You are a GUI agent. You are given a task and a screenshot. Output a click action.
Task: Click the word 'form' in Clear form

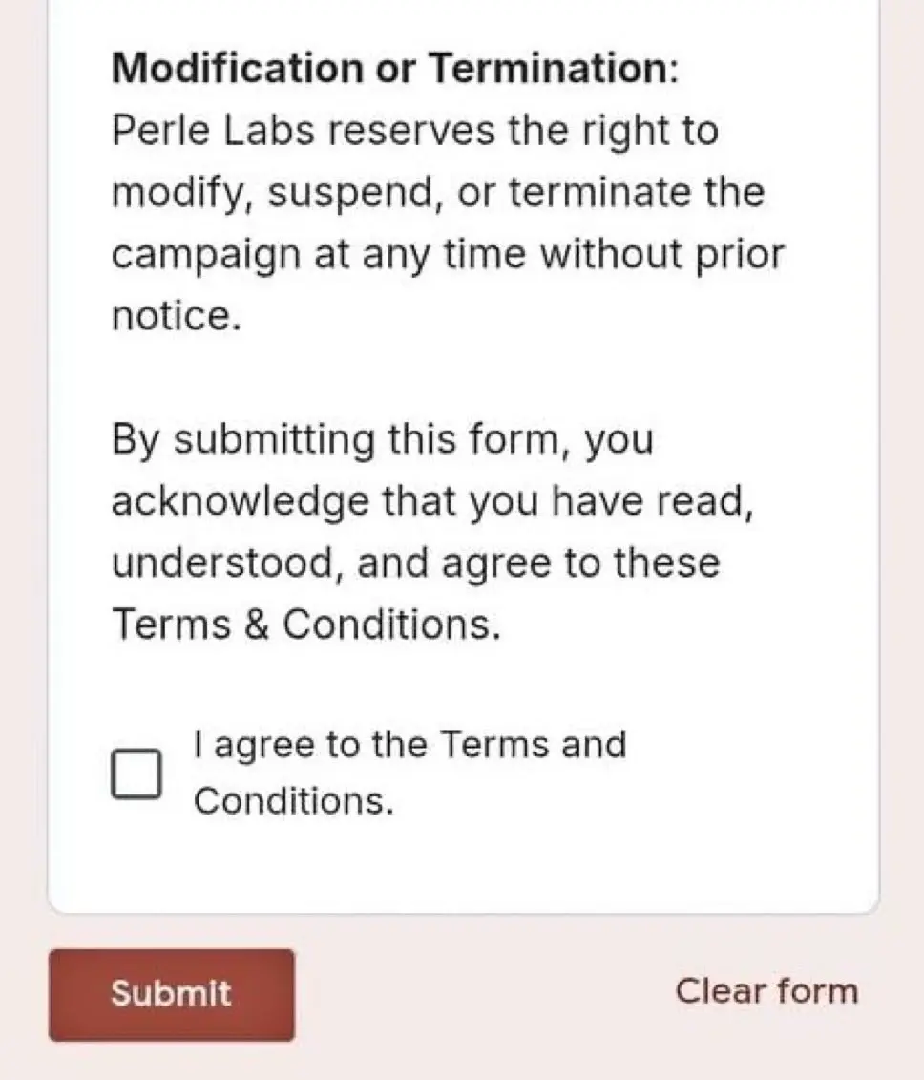pyautogui.click(x=817, y=991)
